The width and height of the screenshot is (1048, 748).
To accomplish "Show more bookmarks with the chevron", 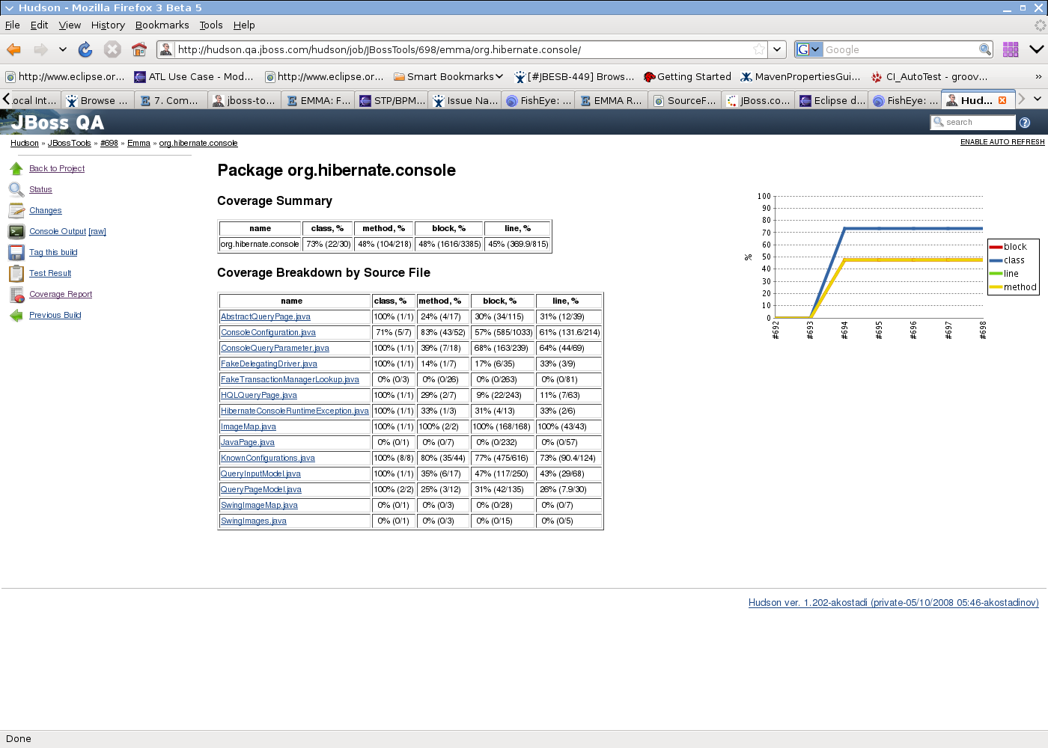I will (x=1038, y=76).
